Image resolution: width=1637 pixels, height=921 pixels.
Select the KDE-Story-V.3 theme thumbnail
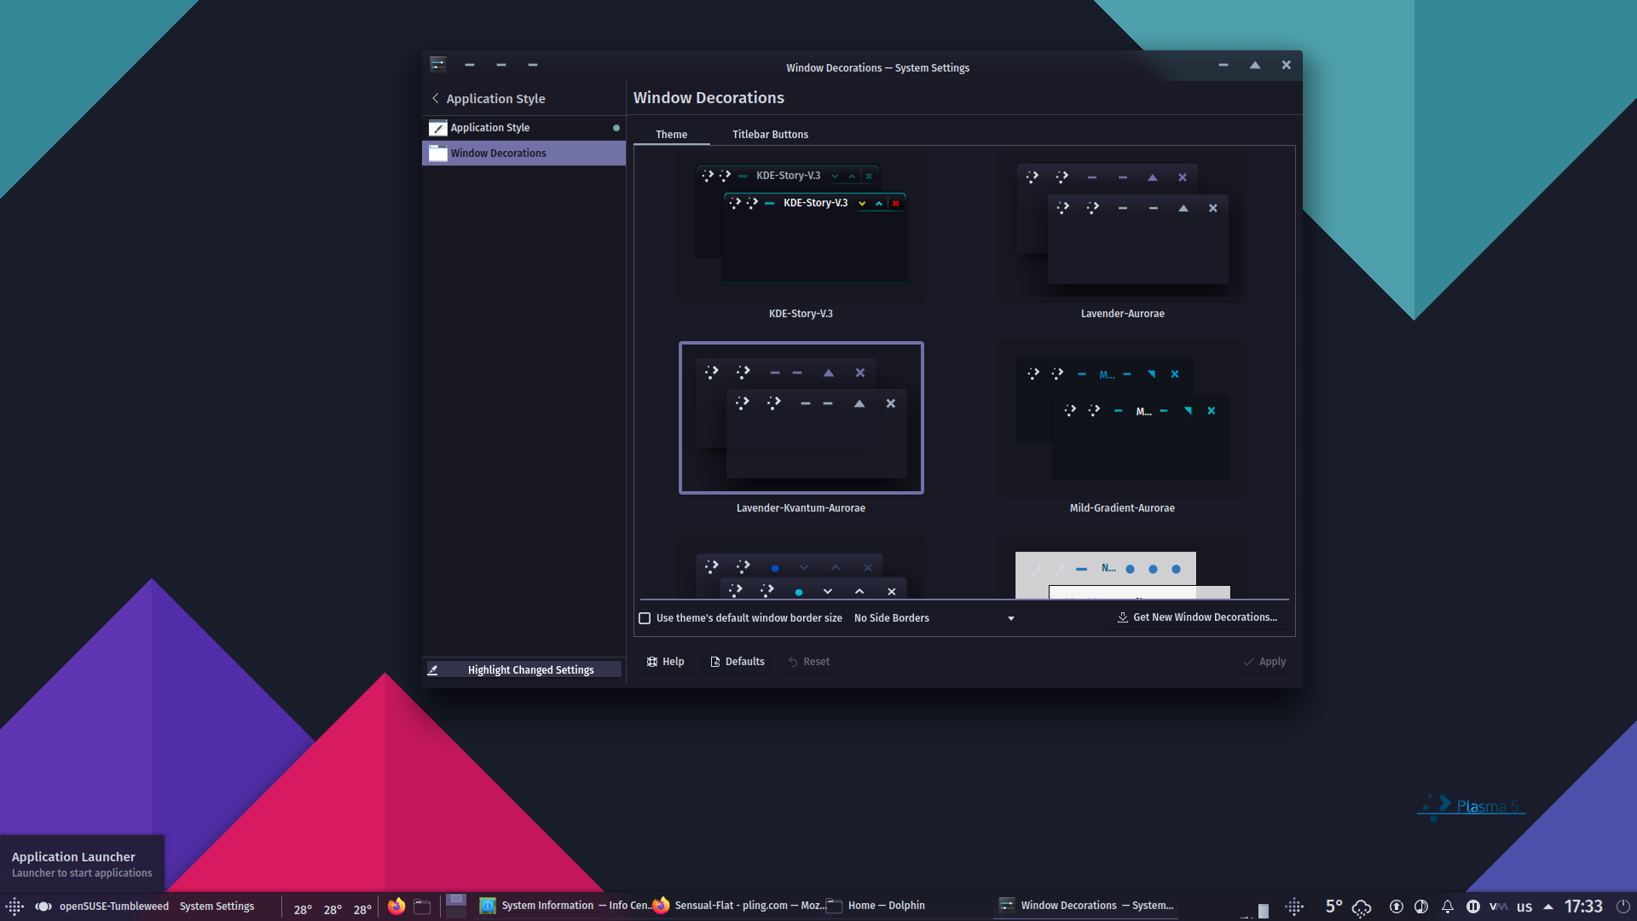pyautogui.click(x=801, y=228)
